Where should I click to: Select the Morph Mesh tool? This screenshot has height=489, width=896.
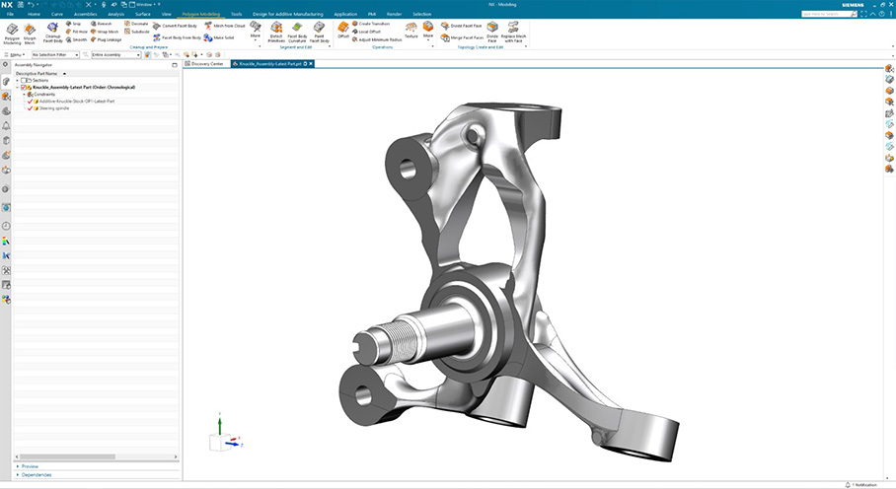click(30, 31)
